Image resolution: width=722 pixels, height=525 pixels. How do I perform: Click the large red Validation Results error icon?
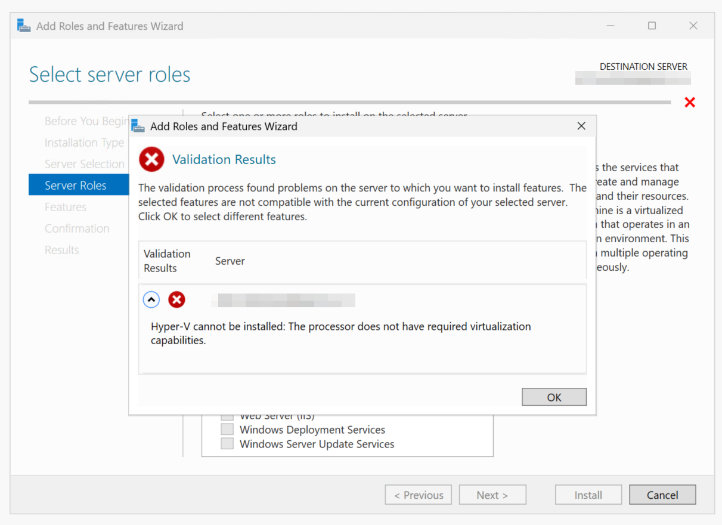[x=151, y=160]
